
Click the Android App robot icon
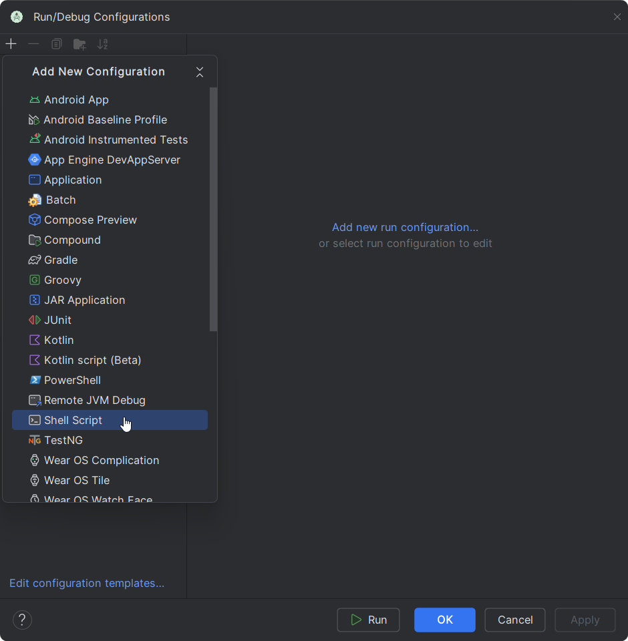35,99
